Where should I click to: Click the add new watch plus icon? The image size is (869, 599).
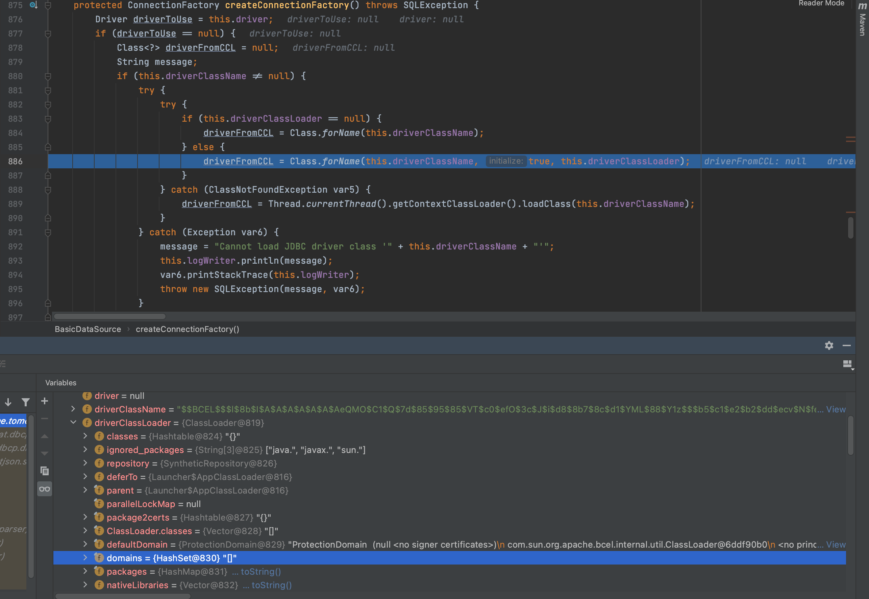pos(44,401)
